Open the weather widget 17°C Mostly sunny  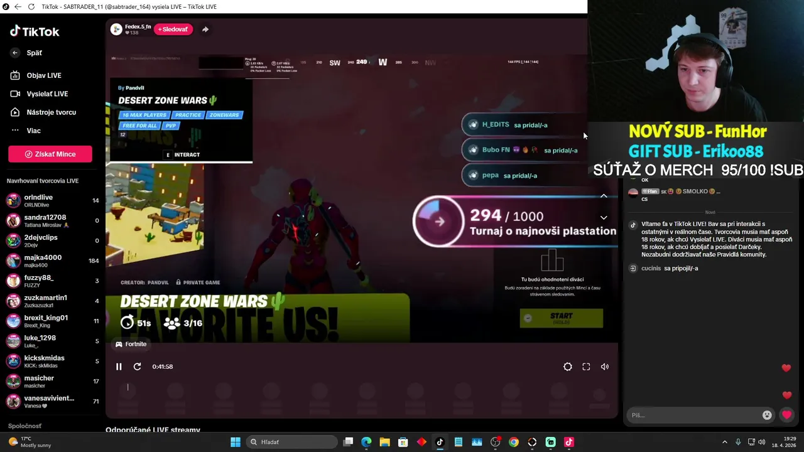(30, 442)
